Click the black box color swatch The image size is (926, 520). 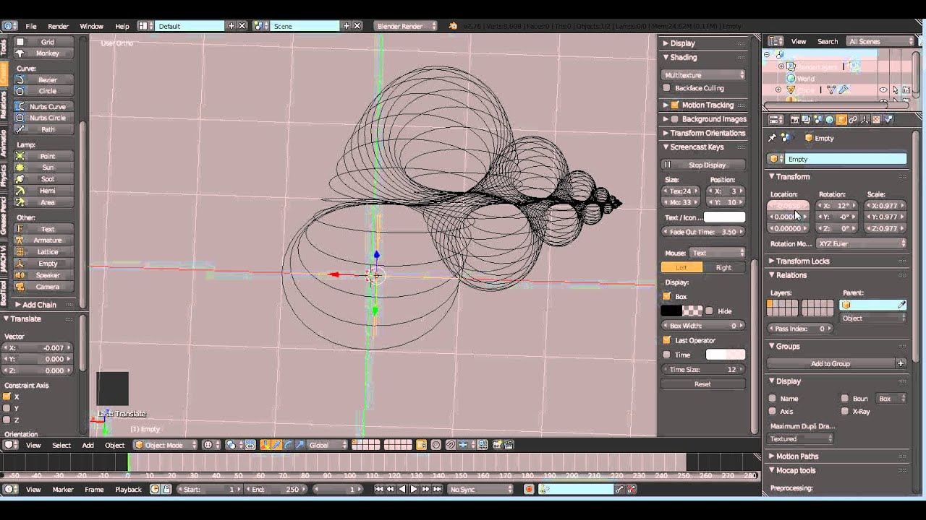click(x=671, y=311)
